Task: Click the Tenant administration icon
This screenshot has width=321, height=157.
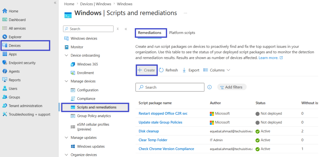Action: pos(5,106)
